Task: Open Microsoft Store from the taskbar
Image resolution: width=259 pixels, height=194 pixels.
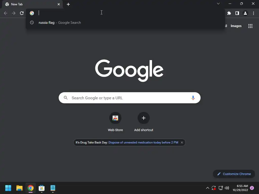Action: [42, 188]
